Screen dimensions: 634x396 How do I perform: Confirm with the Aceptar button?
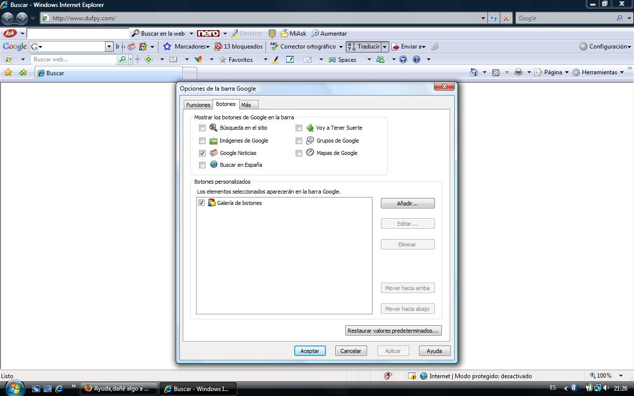point(310,350)
